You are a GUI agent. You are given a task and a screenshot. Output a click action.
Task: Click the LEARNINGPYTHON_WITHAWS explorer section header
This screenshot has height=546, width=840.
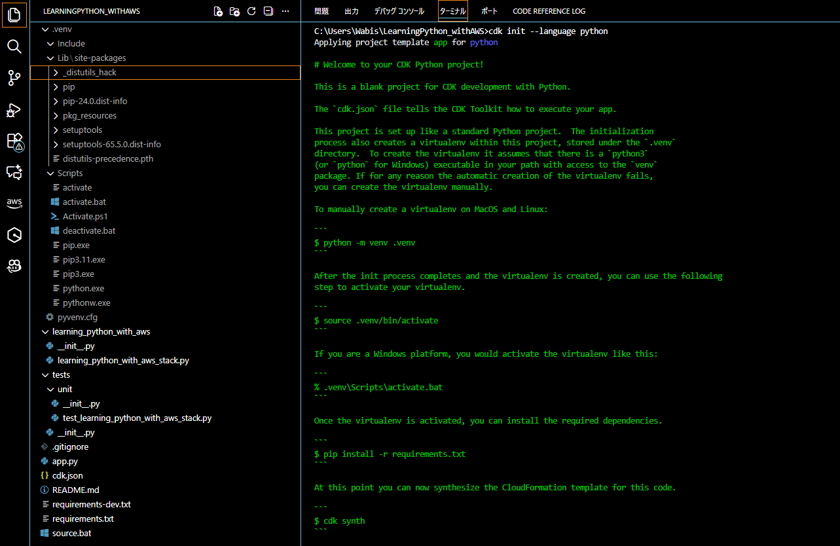(x=91, y=11)
